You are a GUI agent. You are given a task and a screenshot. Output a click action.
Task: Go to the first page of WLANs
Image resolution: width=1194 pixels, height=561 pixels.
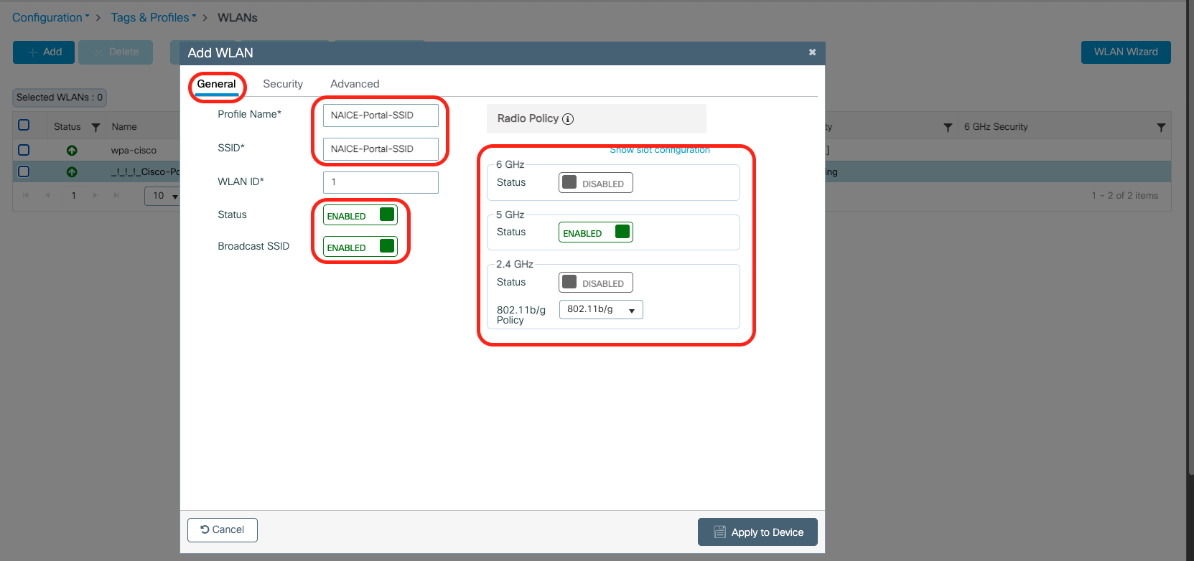point(26,195)
